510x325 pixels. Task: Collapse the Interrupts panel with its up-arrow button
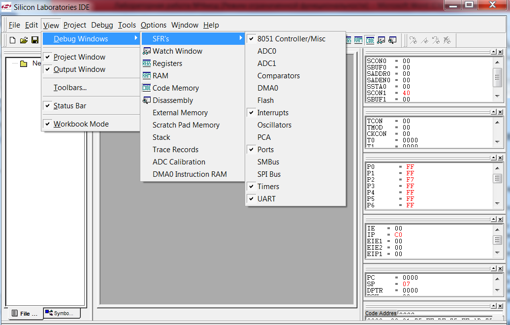click(x=494, y=219)
